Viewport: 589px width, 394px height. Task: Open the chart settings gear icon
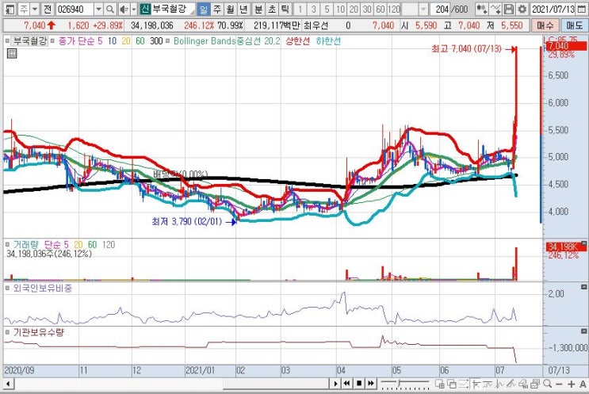click(x=522, y=9)
